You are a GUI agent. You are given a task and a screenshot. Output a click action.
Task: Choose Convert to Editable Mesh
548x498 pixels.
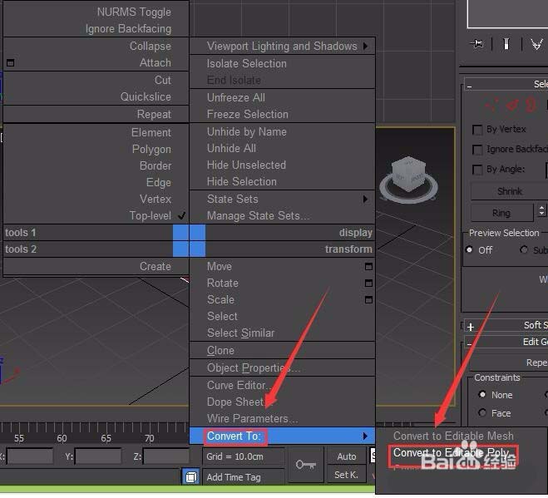click(x=453, y=436)
